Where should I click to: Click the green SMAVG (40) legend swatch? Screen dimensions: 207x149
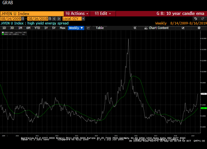3,34
